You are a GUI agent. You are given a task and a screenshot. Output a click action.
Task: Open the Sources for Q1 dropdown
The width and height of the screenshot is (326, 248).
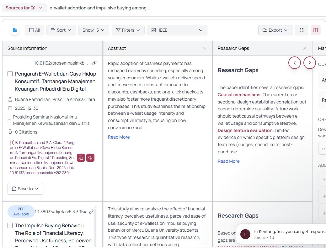(x=24, y=8)
